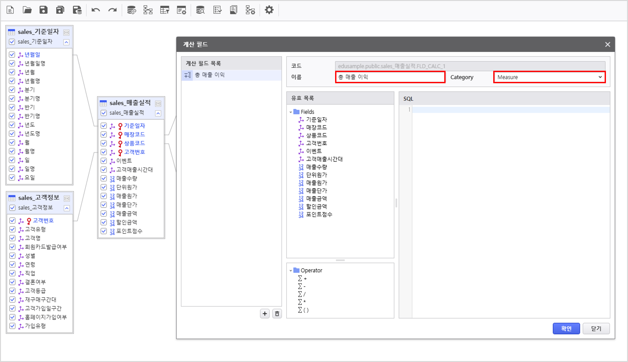This screenshot has height=362, width=628.
Task: Uncheck the 년월일 field checkbox
Action: coord(12,54)
